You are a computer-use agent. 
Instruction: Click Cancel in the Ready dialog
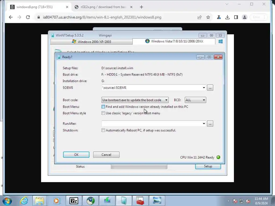(106, 155)
